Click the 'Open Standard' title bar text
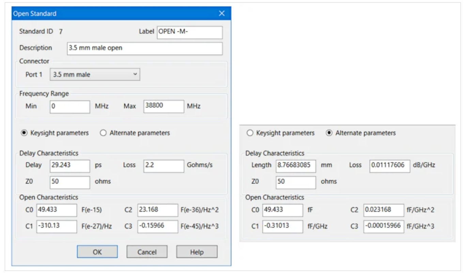Viewport: 465px width, 275px height. (35, 14)
